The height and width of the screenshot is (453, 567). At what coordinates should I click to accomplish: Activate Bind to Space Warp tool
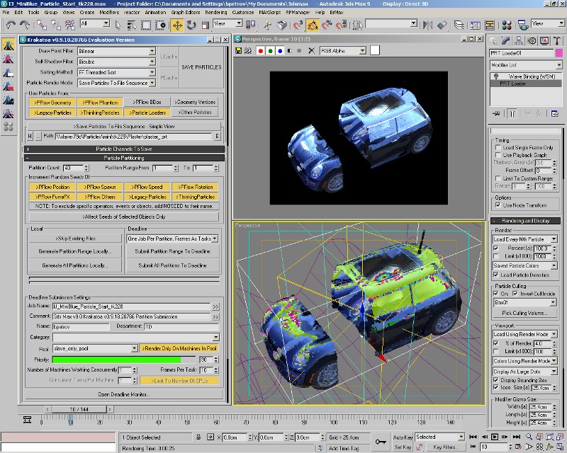coord(69,25)
